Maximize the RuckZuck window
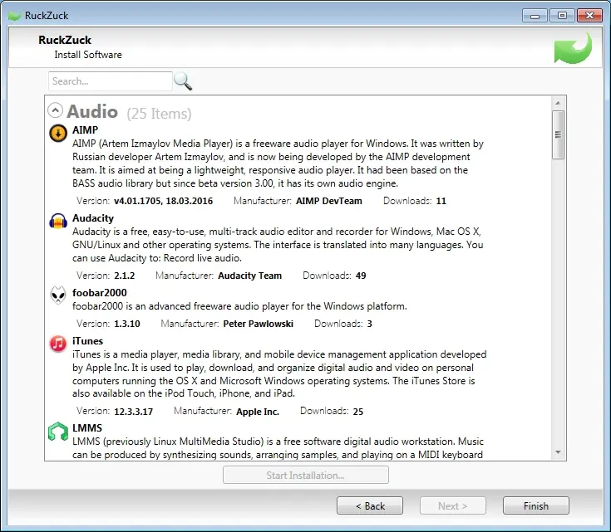Image resolution: width=611 pixels, height=532 pixels. (x=562, y=16)
